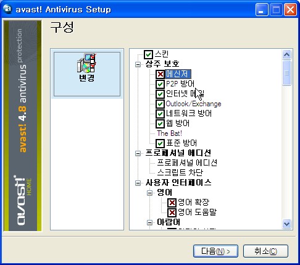Collapse the 아랍어 tree node
Image resolution: width=300 pixels, height=265 pixels.
click(x=150, y=222)
